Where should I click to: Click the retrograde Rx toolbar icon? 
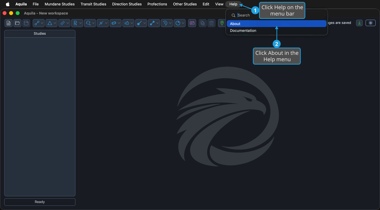75,23
